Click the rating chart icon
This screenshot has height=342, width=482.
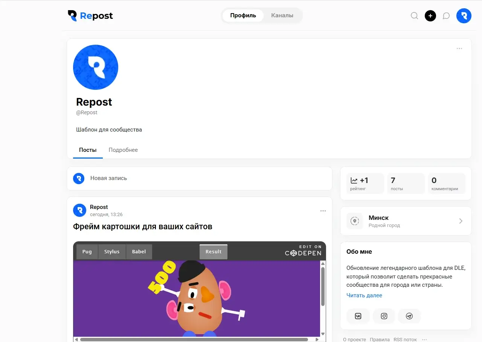354,180
